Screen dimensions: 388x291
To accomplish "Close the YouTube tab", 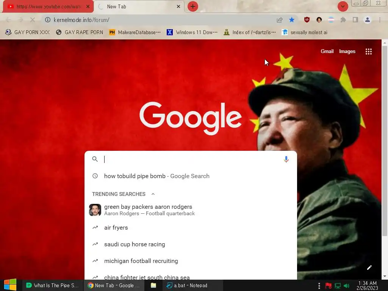I will point(88,6).
